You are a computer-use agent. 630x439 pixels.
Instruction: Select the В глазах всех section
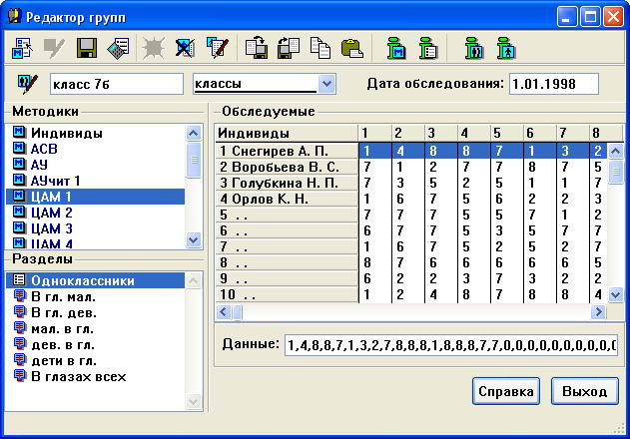pos(95,376)
